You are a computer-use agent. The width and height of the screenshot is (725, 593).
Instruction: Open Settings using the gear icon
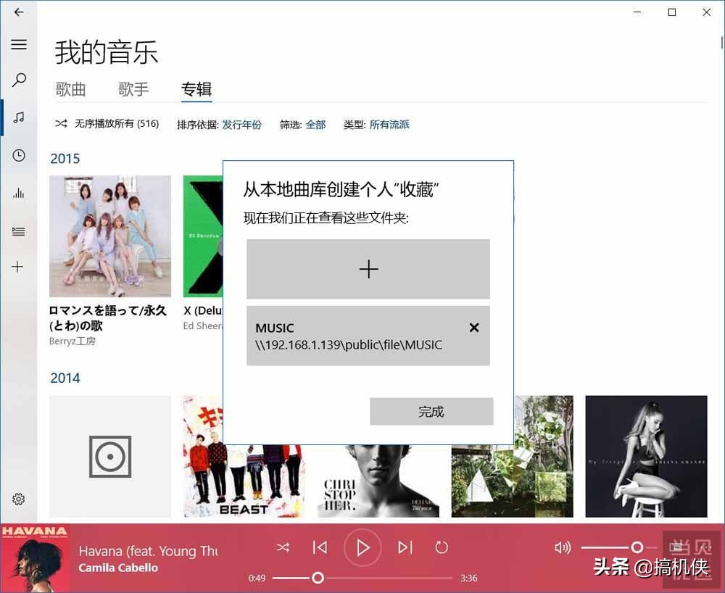click(19, 499)
